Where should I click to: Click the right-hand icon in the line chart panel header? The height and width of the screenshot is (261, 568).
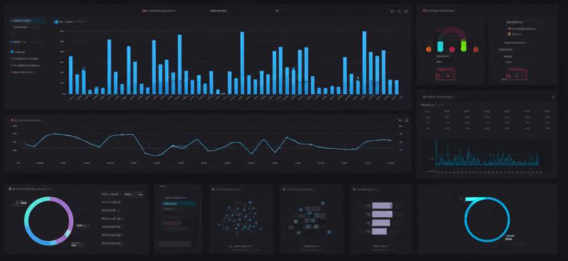click(406, 120)
